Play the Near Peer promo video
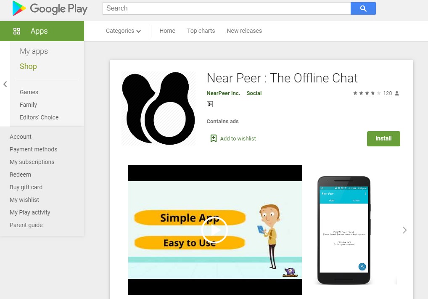This screenshot has width=428, height=299. pyautogui.click(x=215, y=230)
